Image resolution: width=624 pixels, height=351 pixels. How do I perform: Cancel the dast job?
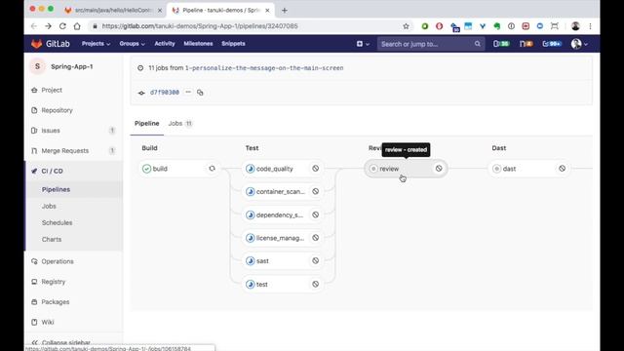click(x=563, y=169)
